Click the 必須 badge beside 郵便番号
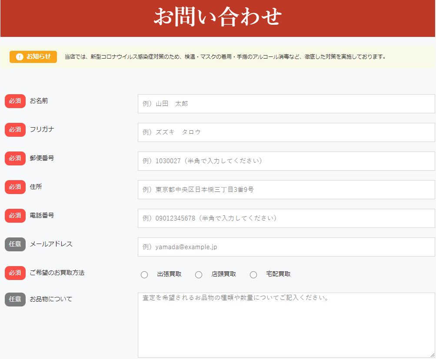This screenshot has height=359, width=436. 15,158
